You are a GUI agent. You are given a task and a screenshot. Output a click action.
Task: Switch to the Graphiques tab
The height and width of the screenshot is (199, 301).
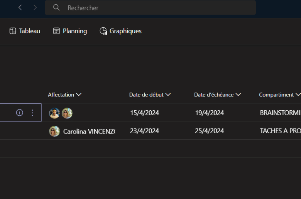coord(120,31)
